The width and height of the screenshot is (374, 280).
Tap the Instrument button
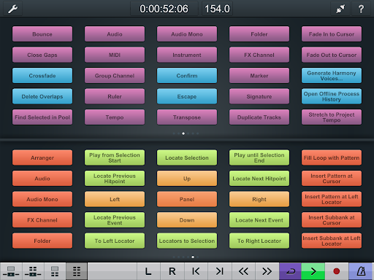point(187,55)
